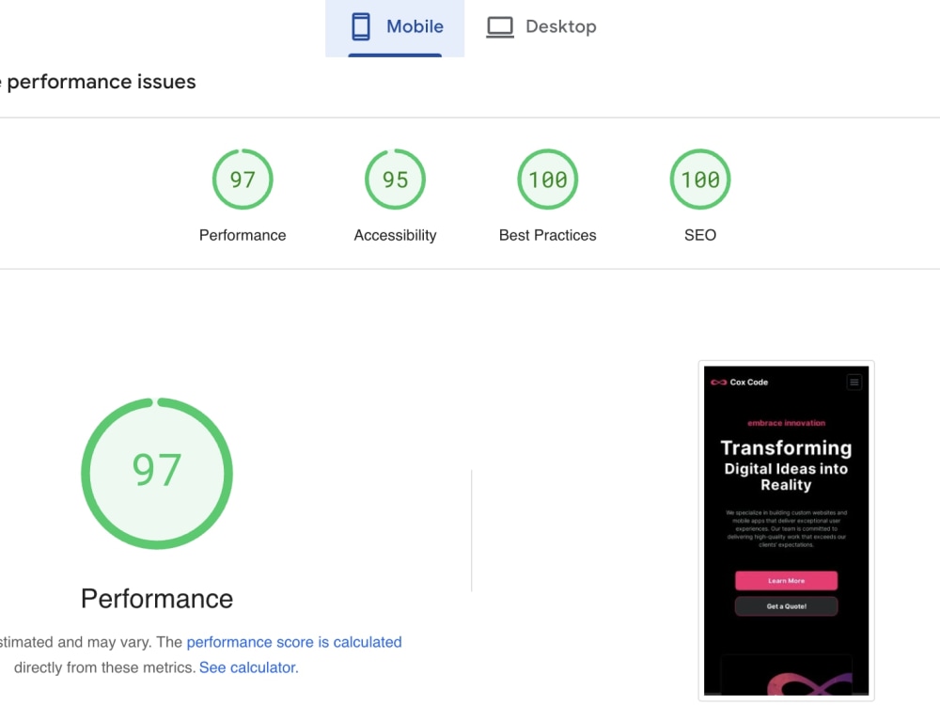Screen dimensions: 940x705
Task: Jump to Accessibility score gauge 95
Action: click(x=395, y=180)
